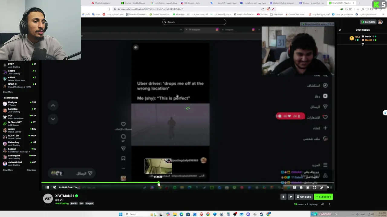Click the Just Chatting category link
The image size is (387, 217).
(62, 203)
